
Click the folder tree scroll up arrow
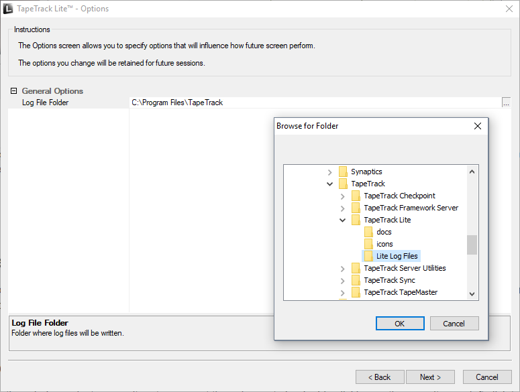[472, 172]
